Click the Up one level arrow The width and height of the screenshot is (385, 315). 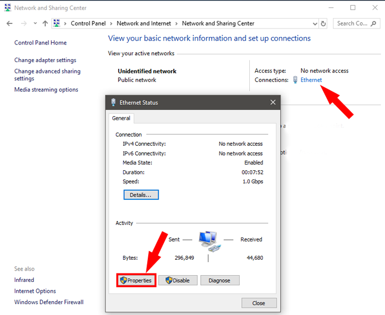pyautogui.click(x=45, y=23)
